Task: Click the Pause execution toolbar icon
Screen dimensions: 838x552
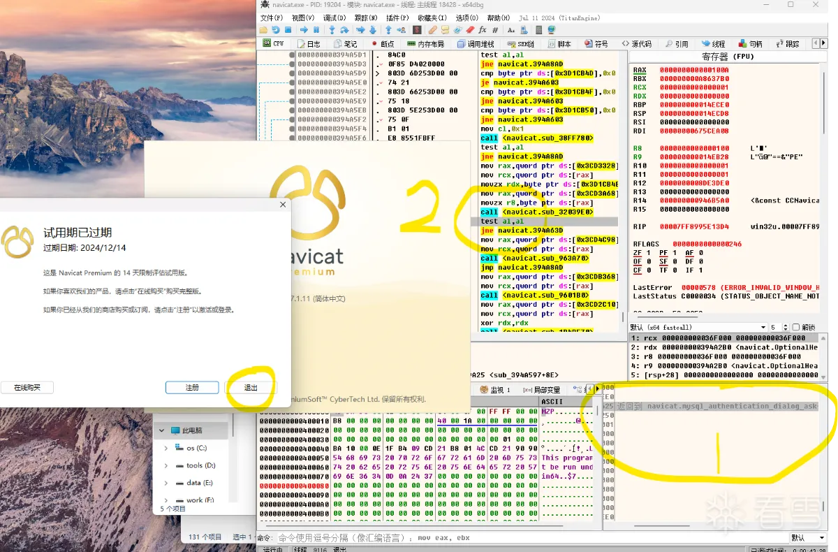Action: tap(316, 30)
